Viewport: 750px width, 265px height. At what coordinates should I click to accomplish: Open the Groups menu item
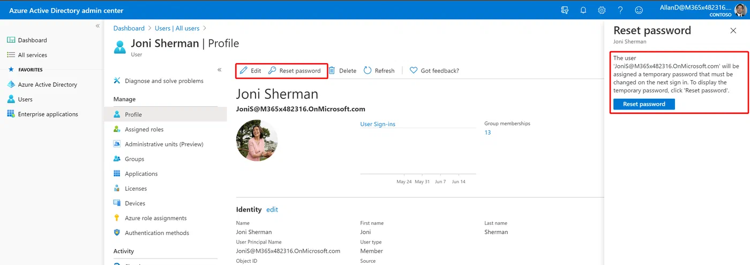pyautogui.click(x=129, y=159)
